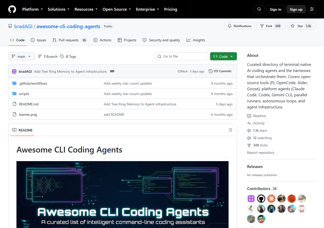Viewport: 324px width, 228px height.
Task: Expand commit message details ellipsis button
Action: (112, 71)
